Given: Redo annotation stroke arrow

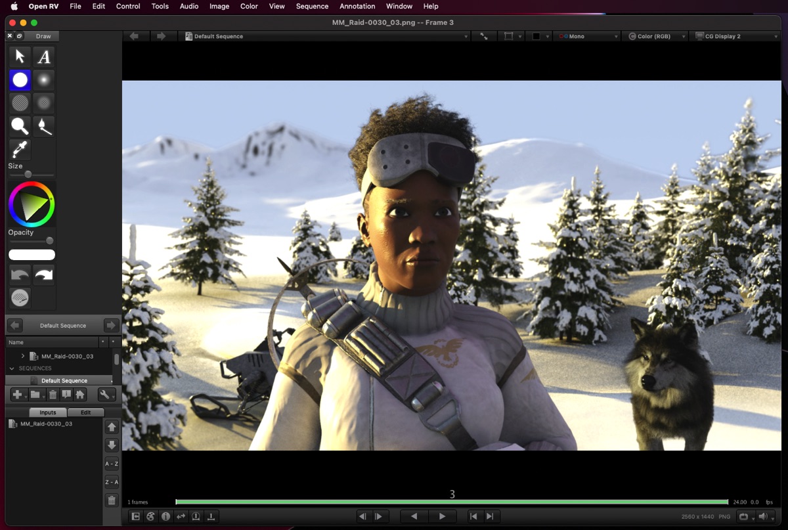Looking at the screenshot, I should tap(44, 275).
